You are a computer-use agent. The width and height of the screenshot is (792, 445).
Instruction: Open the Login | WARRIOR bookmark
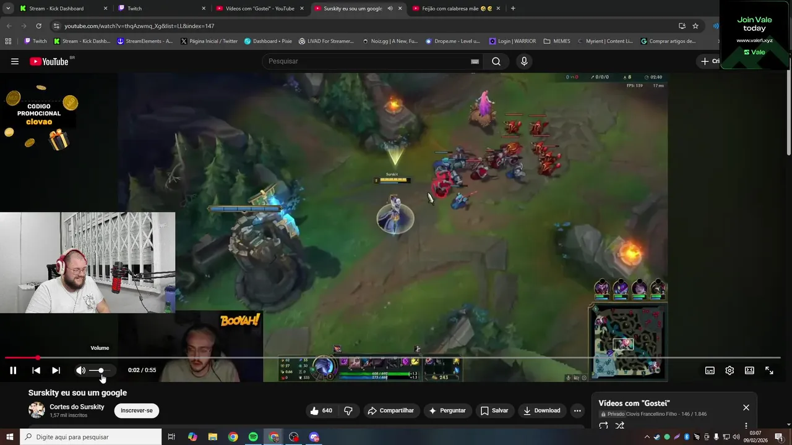tap(513, 41)
